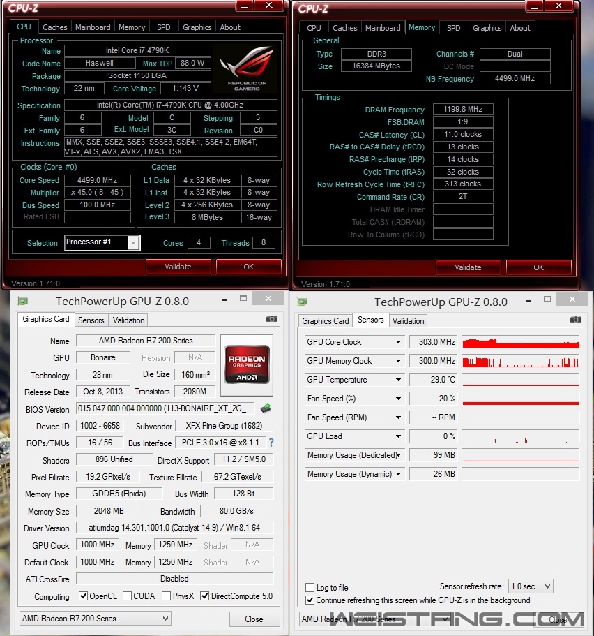Open the SPD tab in left CPU-Z window
The height and width of the screenshot is (636, 594).
point(164,27)
